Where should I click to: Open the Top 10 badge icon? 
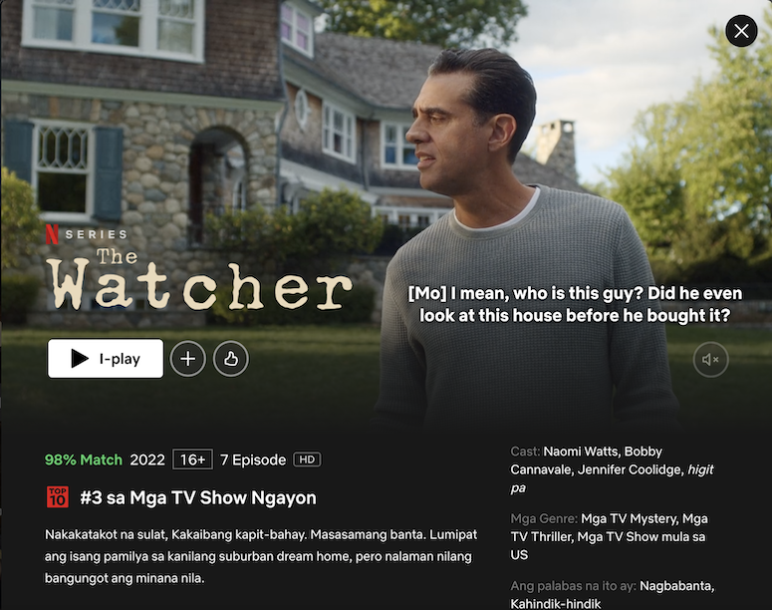tap(58, 497)
